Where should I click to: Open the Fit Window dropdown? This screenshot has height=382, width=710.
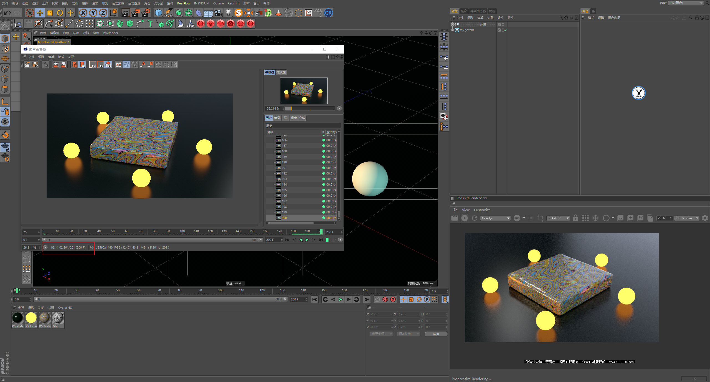687,218
